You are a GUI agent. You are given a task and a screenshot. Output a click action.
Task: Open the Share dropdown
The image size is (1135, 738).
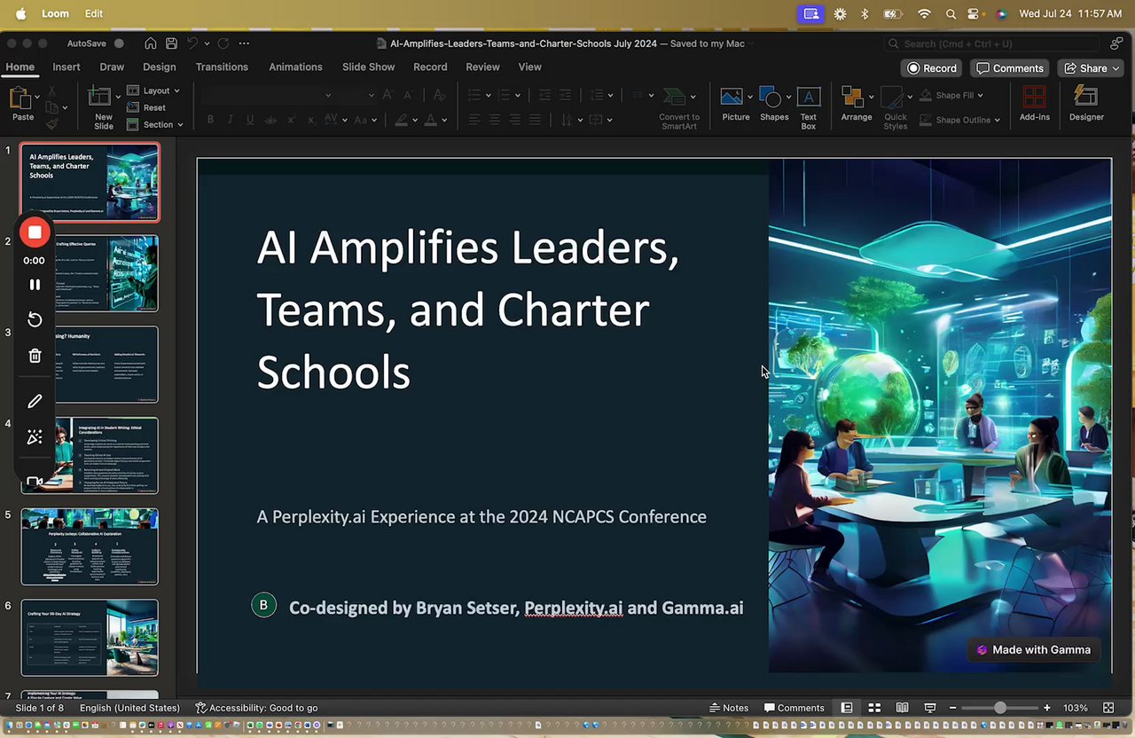[x=1092, y=68]
